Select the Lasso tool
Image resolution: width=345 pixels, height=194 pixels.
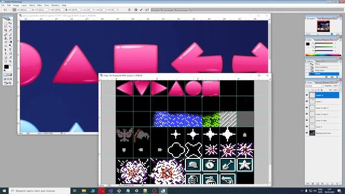click(x=6, y=27)
